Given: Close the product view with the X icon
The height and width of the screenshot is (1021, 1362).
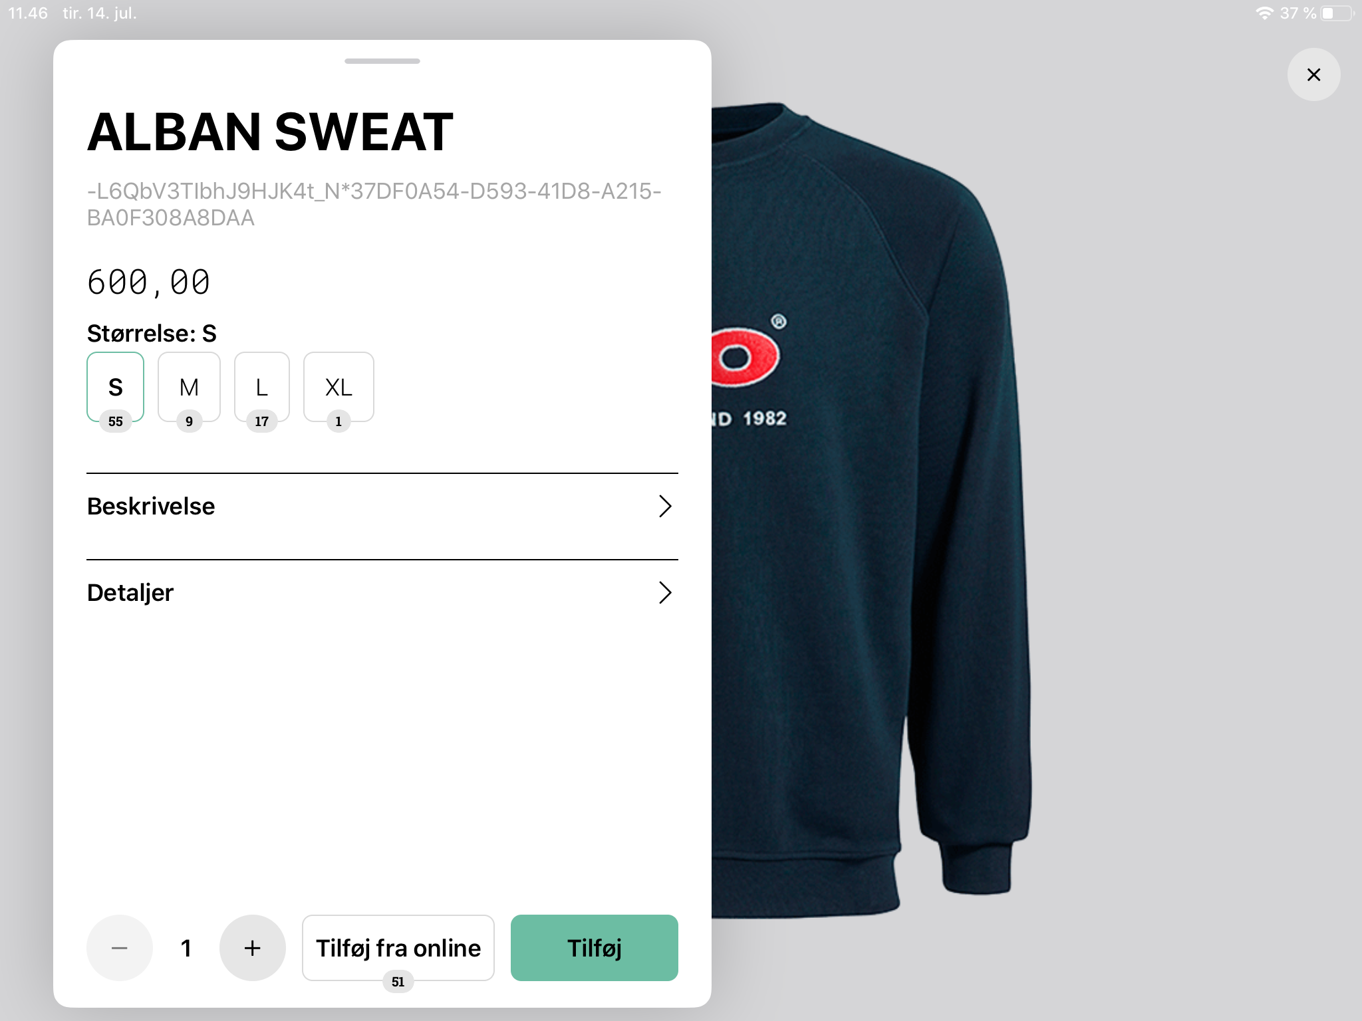Looking at the screenshot, I should [1313, 74].
